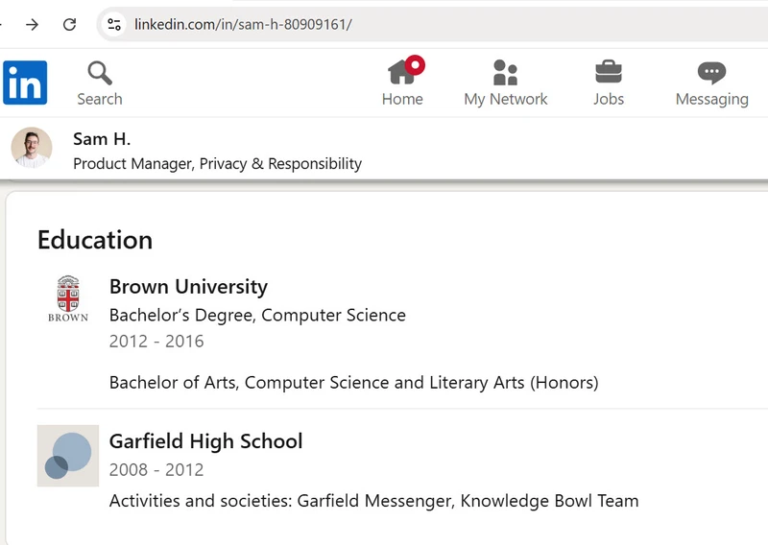Click the Product Manager, Privacy & Responsibility headline
Viewport: 768px width, 545px height.
click(217, 164)
